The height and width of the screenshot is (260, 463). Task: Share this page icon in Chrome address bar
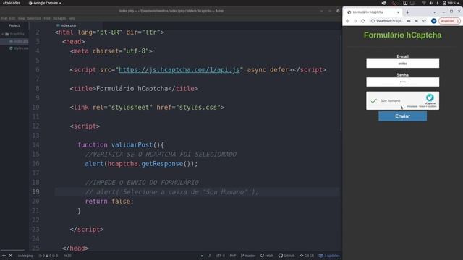[417, 21]
